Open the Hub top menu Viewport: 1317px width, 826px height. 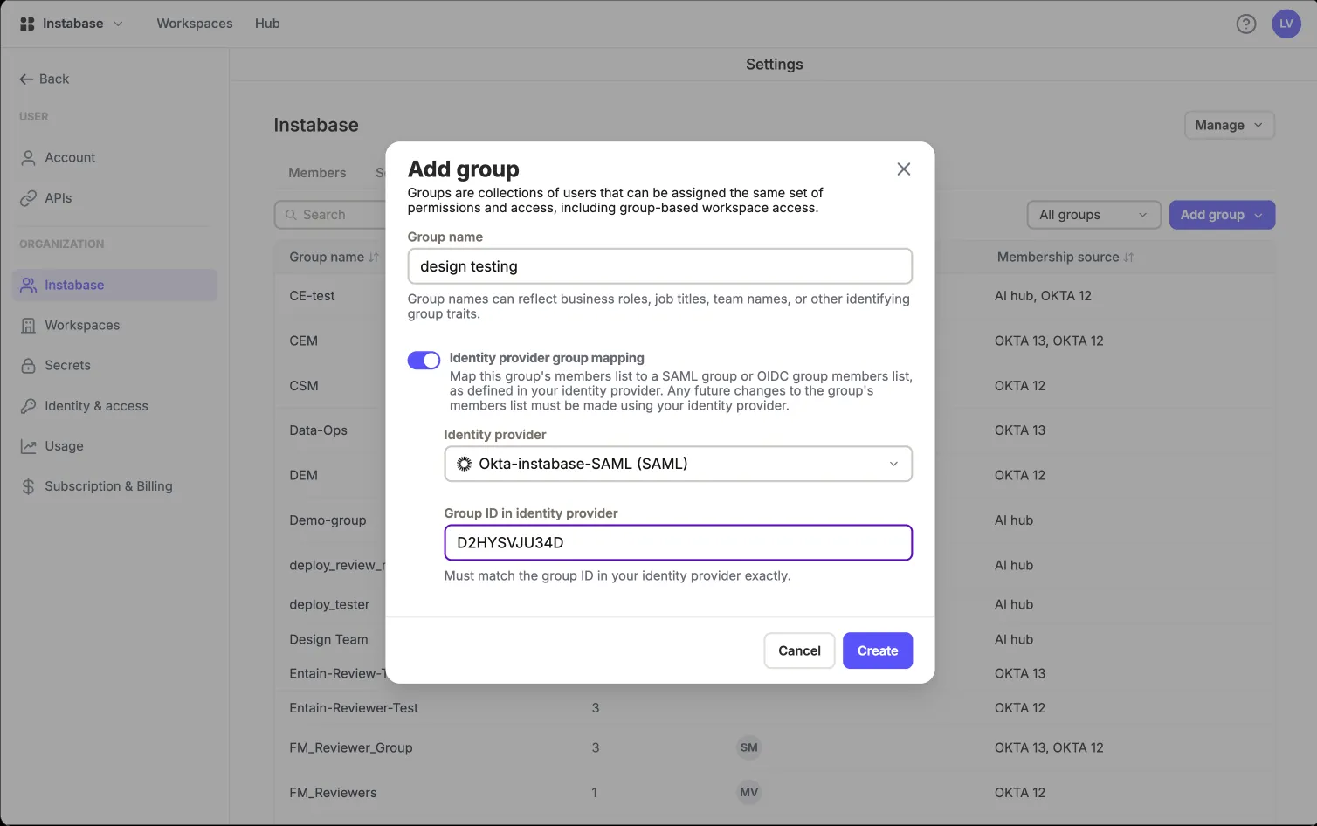click(x=267, y=24)
